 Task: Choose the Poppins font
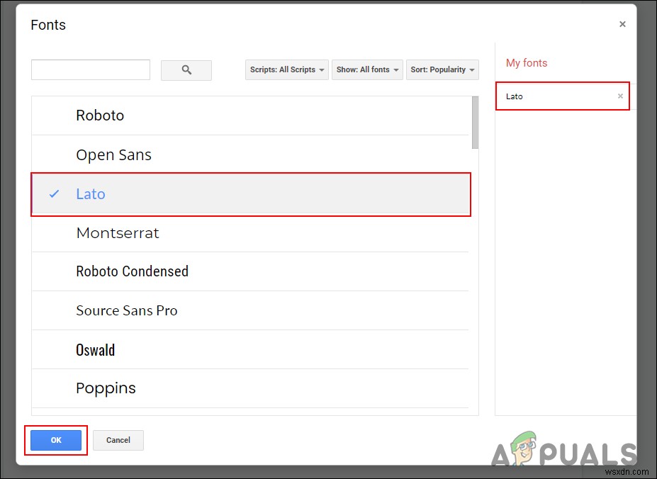click(106, 388)
